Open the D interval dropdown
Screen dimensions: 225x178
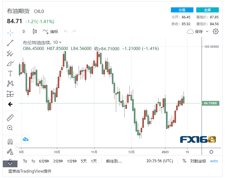click(x=24, y=31)
